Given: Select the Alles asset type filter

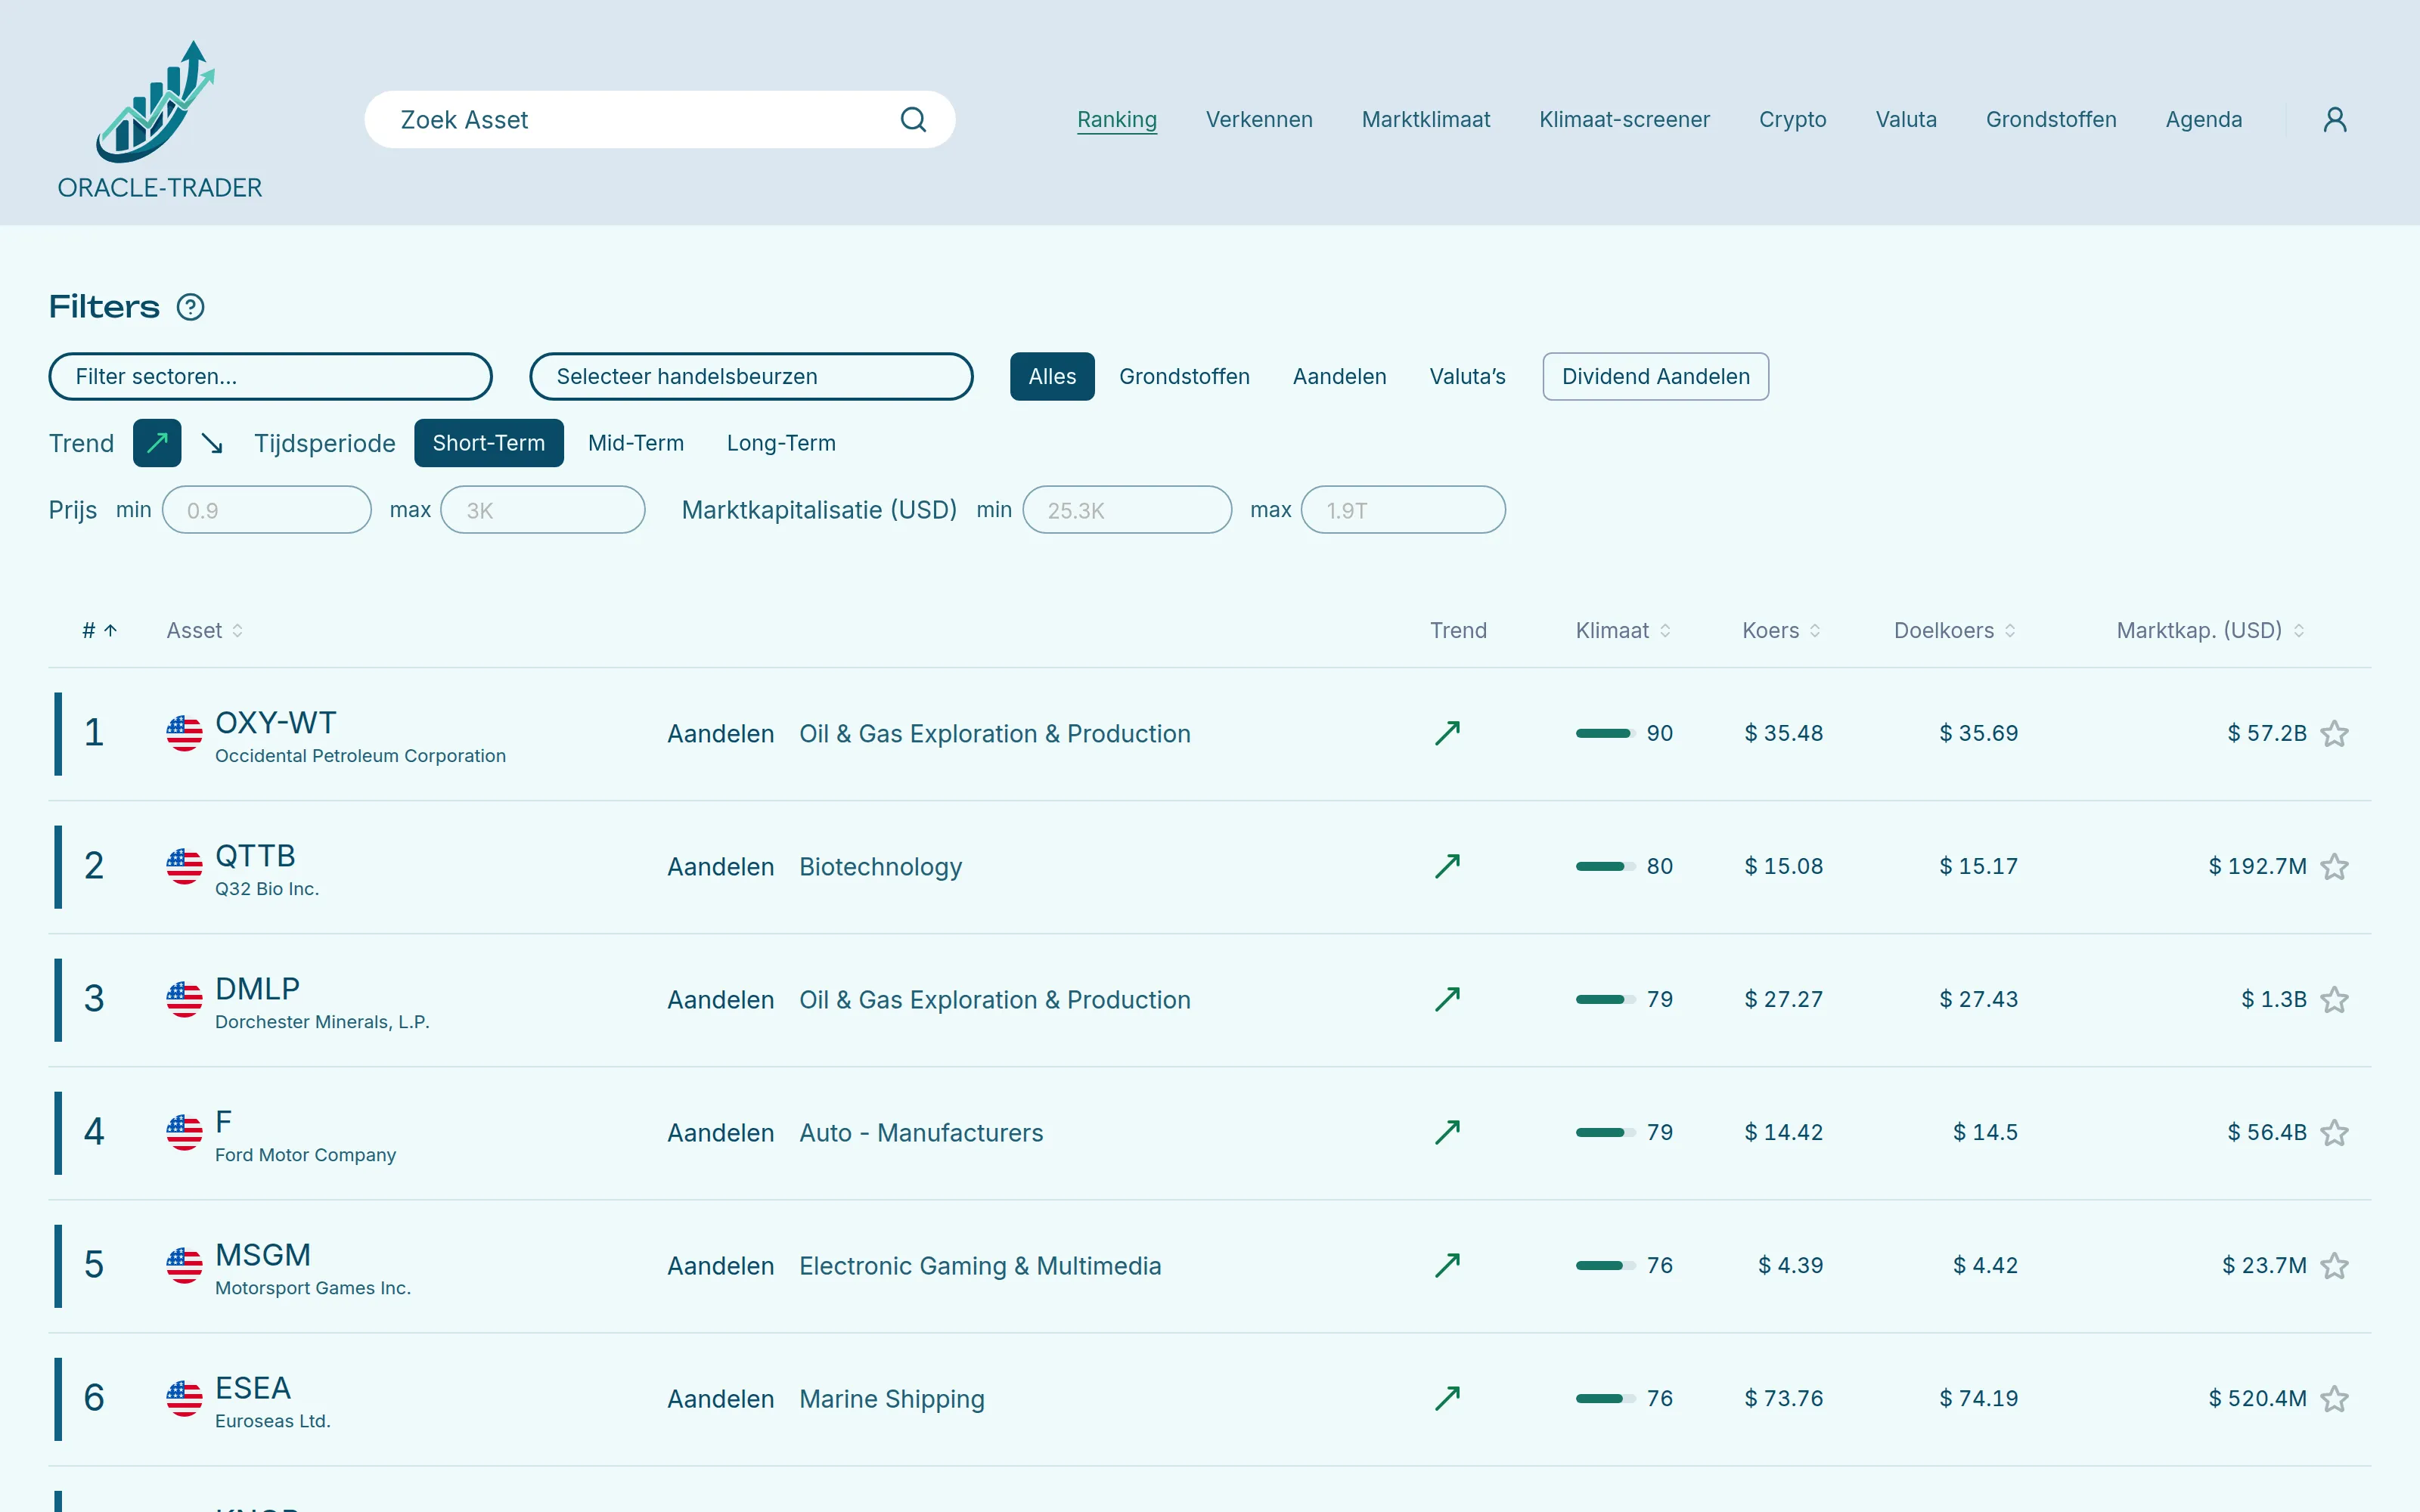Looking at the screenshot, I should [1052, 377].
